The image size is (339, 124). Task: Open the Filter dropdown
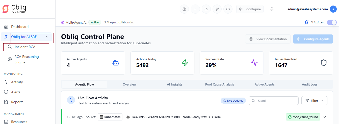point(314,101)
